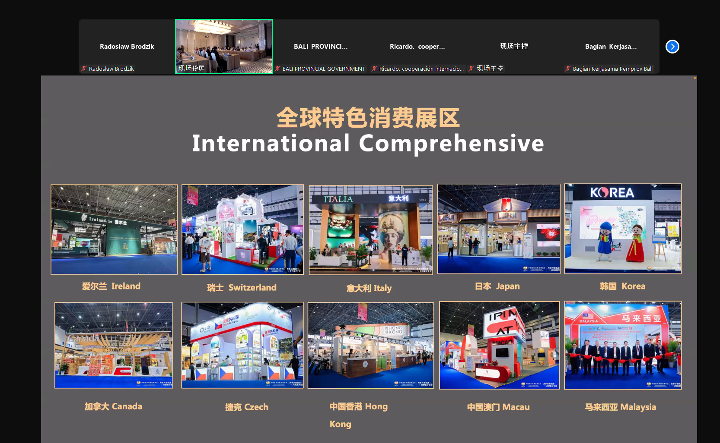Select the 现场投屏 video thumbnail

point(224,47)
